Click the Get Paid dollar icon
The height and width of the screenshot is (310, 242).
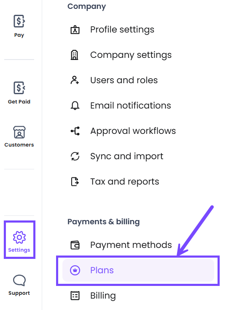coord(19,88)
